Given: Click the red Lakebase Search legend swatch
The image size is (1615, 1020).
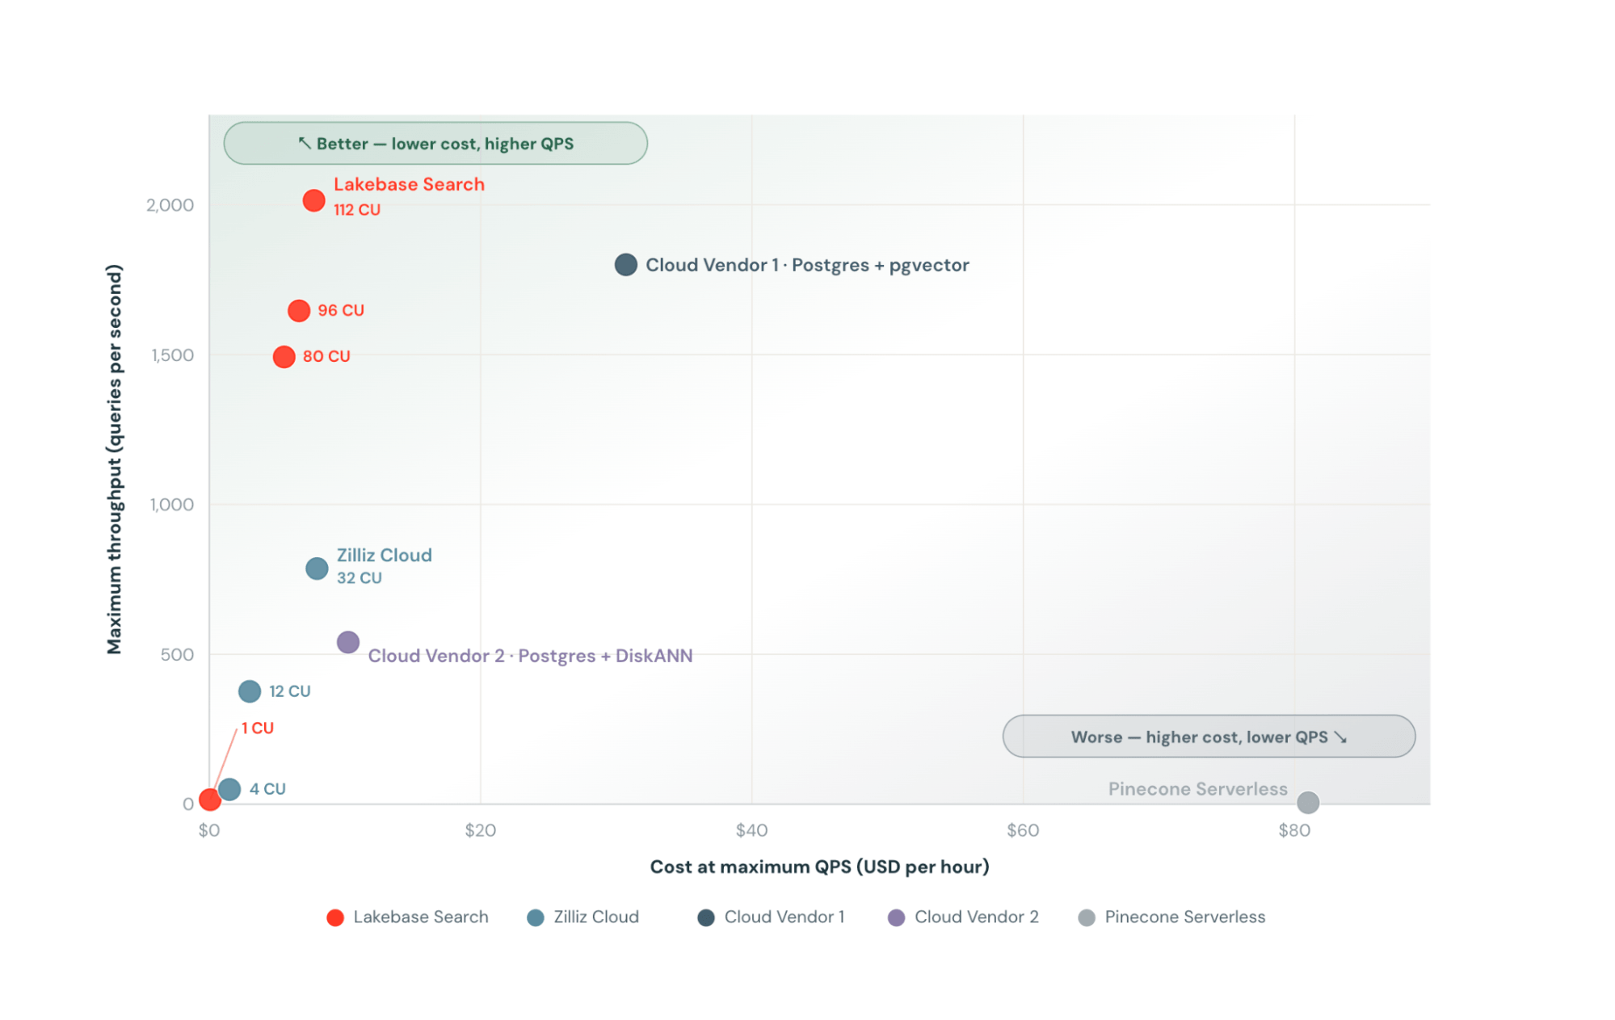Looking at the screenshot, I should point(335,917).
